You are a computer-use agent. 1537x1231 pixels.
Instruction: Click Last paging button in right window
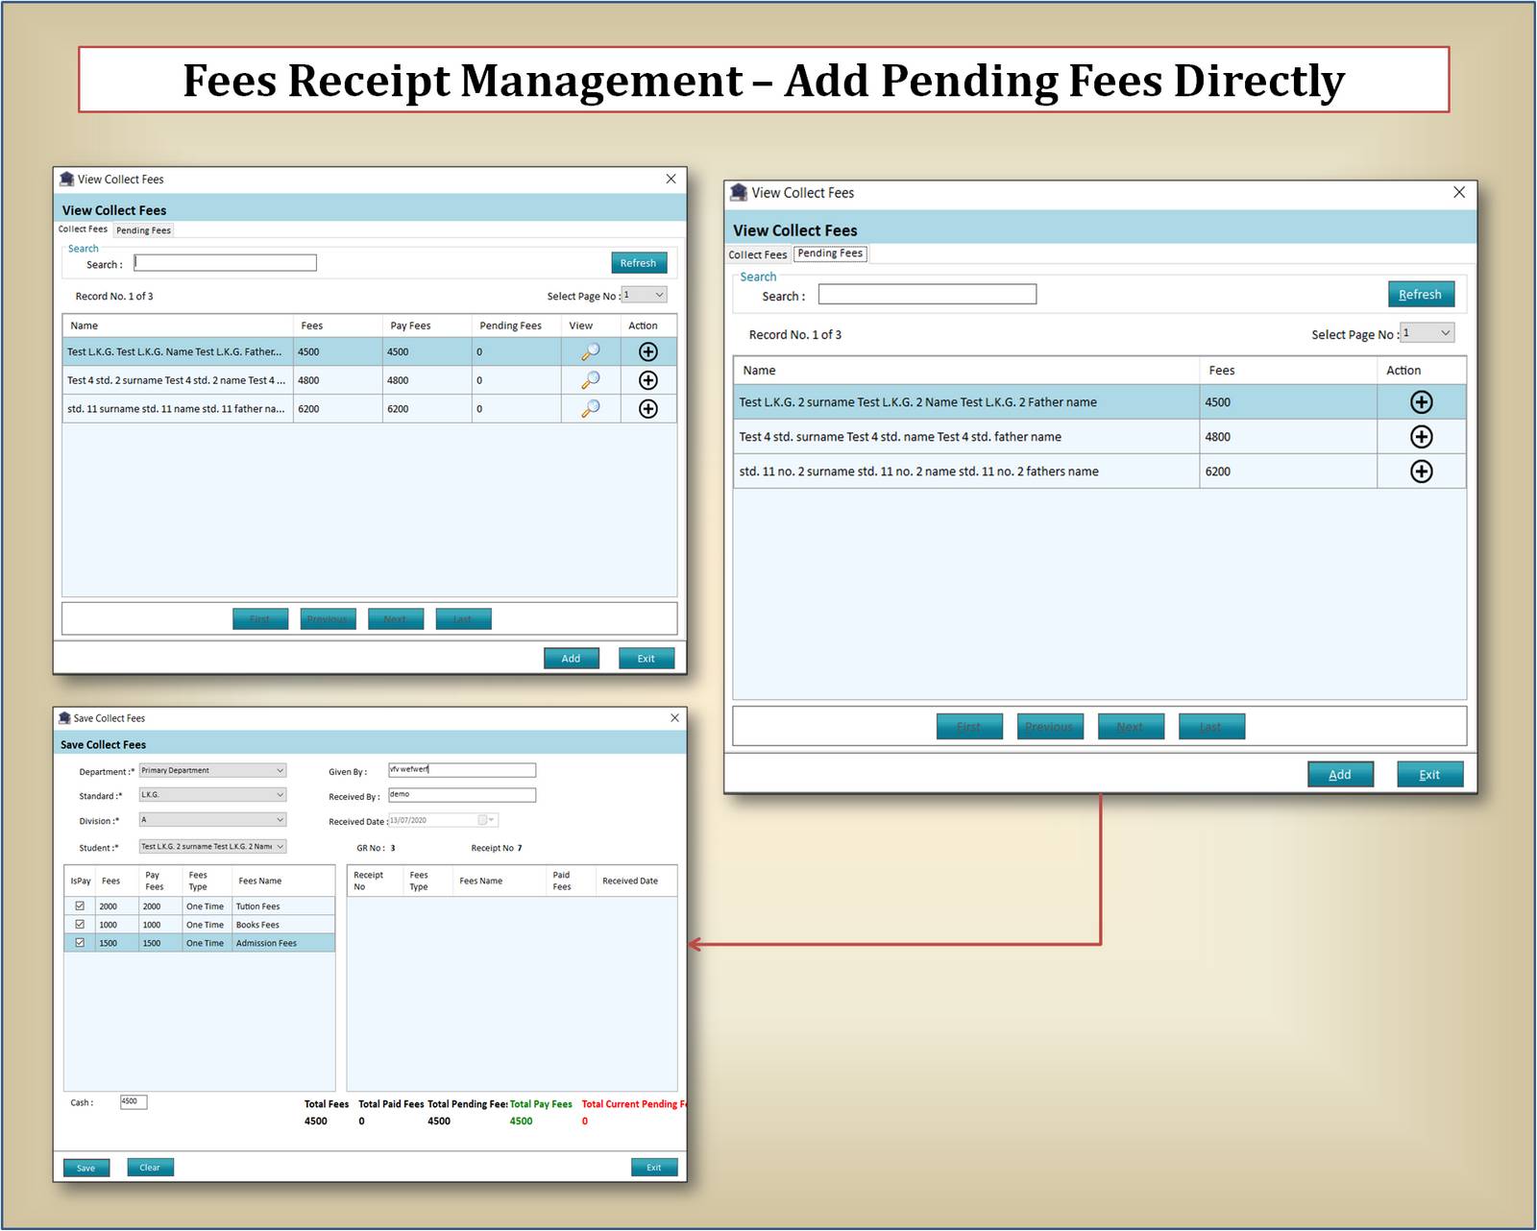pos(1211,727)
